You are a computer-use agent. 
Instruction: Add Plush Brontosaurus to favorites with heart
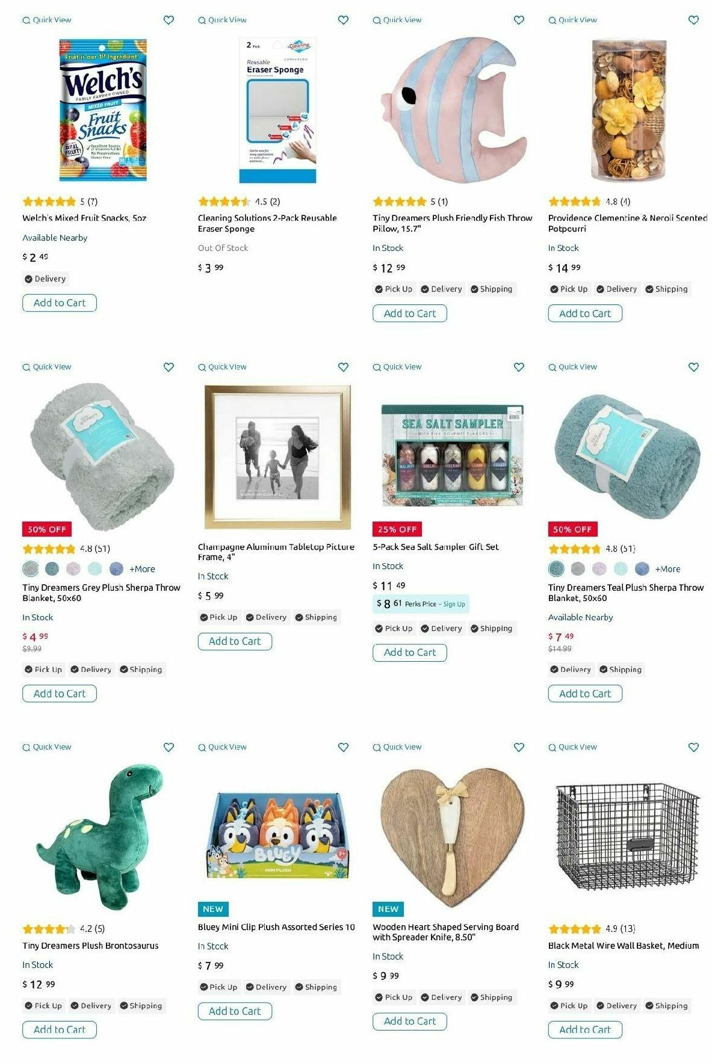click(x=169, y=747)
